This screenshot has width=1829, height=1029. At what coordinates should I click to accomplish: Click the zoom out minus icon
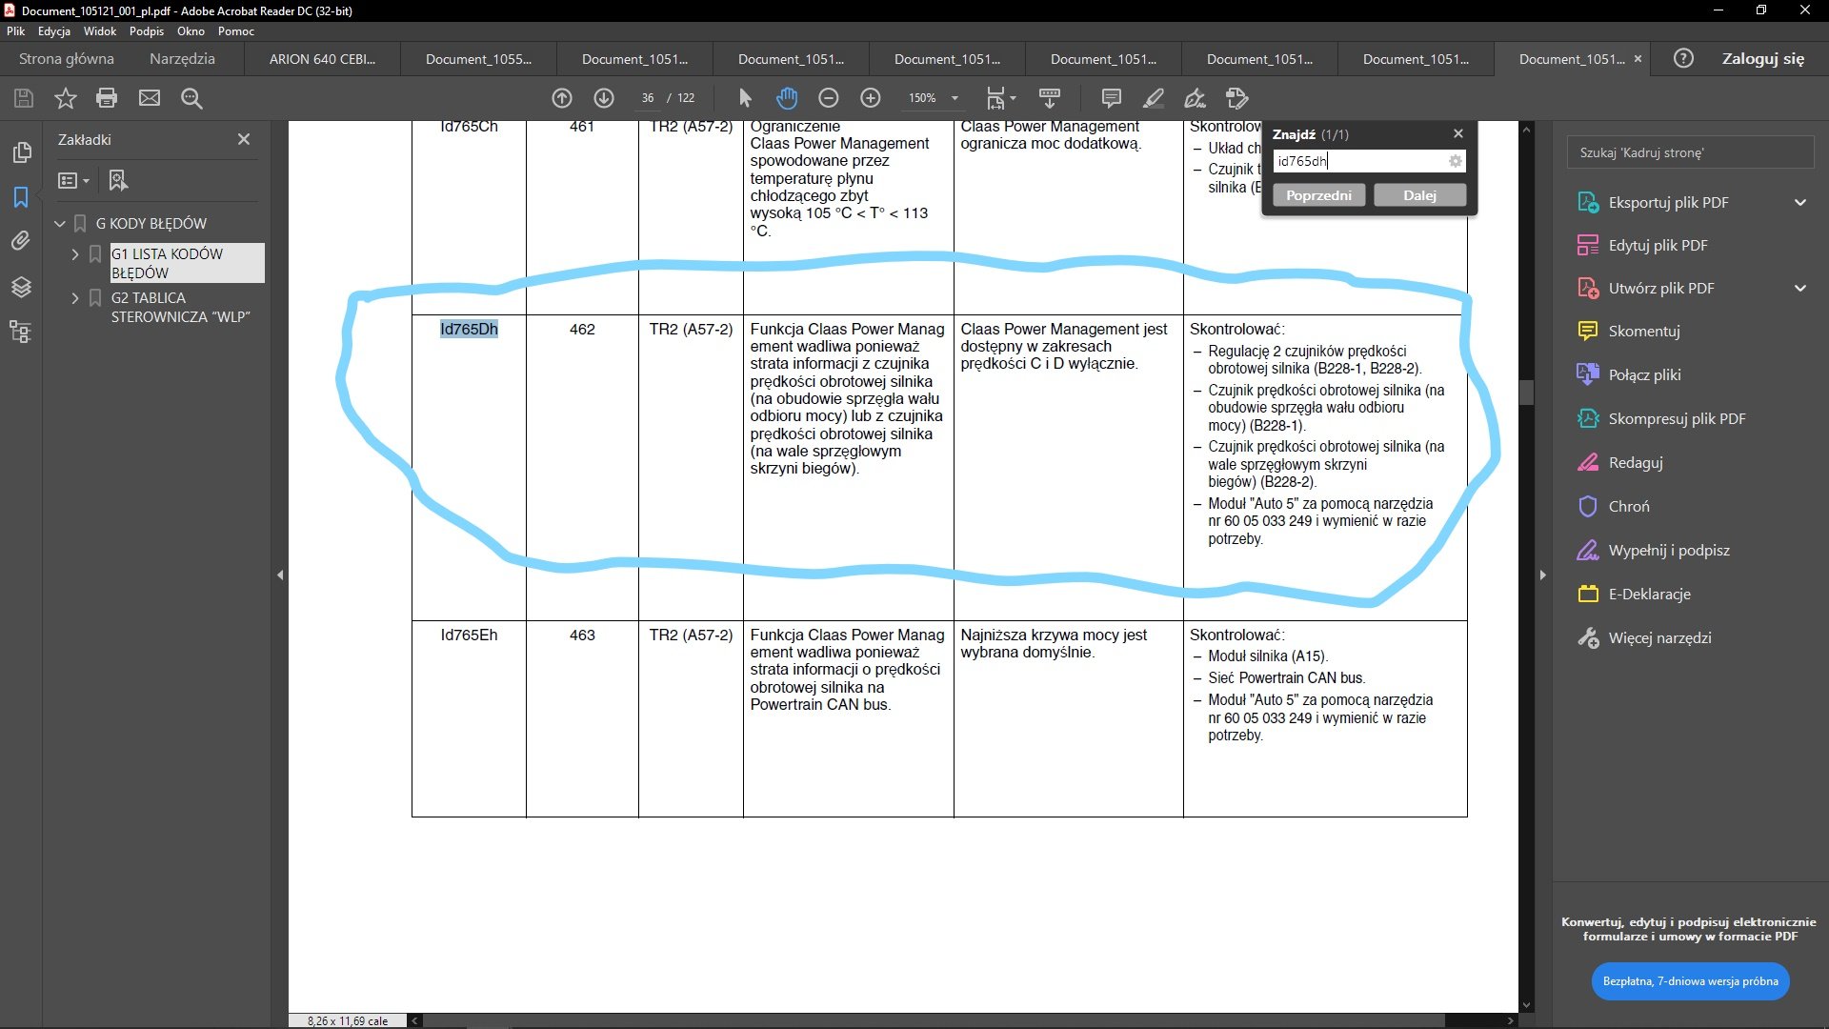pos(829,98)
